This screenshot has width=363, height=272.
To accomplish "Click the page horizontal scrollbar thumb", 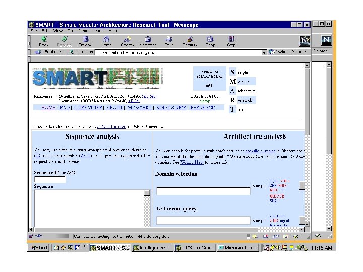I will pos(146,230).
